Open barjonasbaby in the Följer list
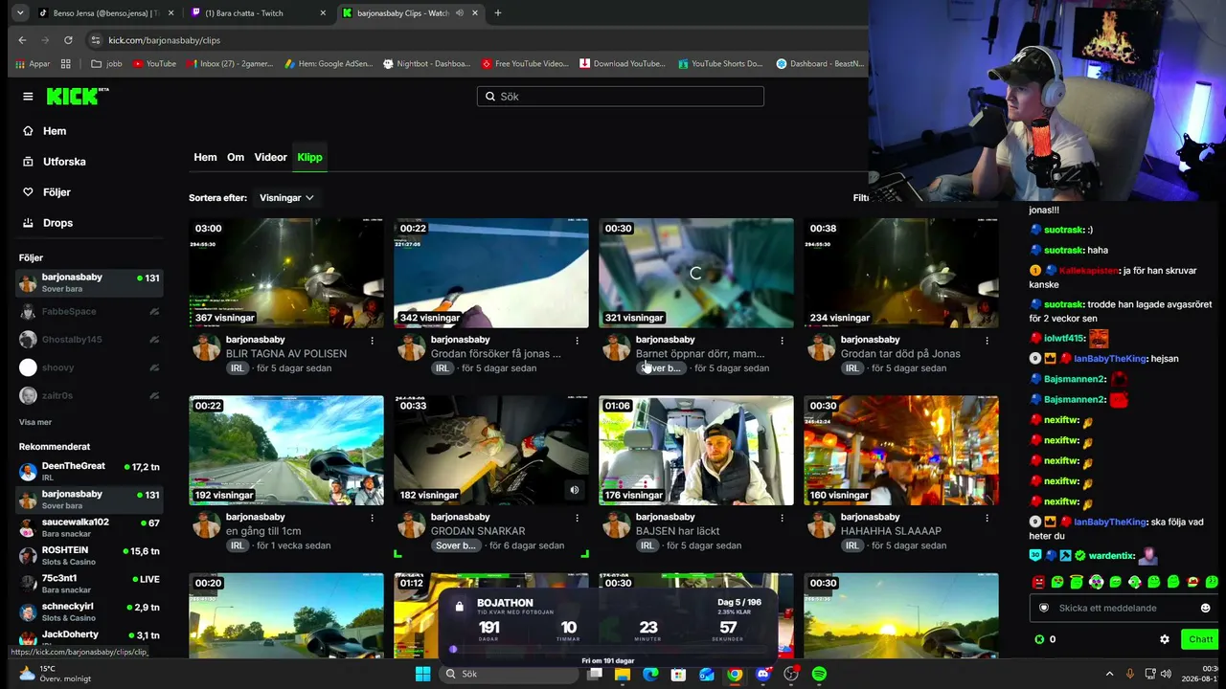This screenshot has height=689, width=1226. click(x=90, y=282)
